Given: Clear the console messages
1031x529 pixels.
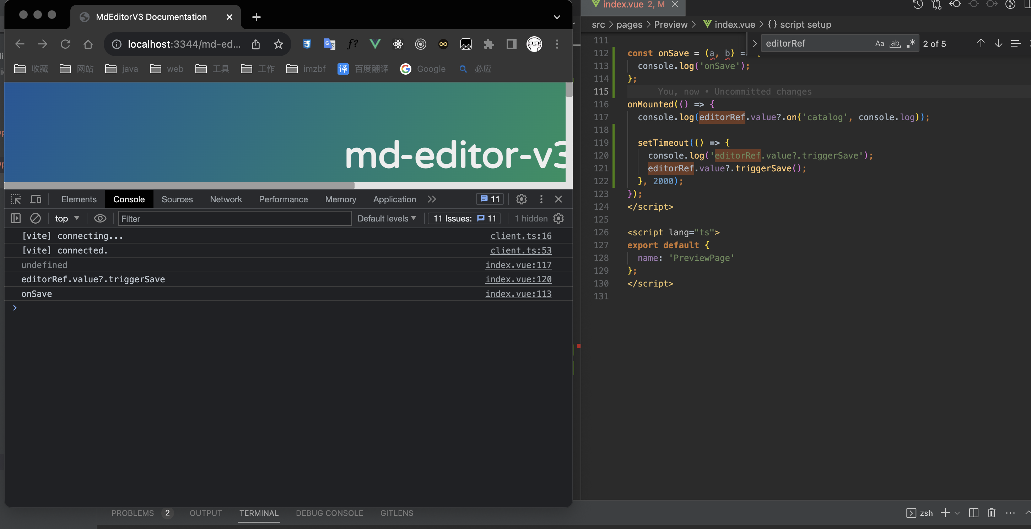Looking at the screenshot, I should pyautogui.click(x=36, y=219).
